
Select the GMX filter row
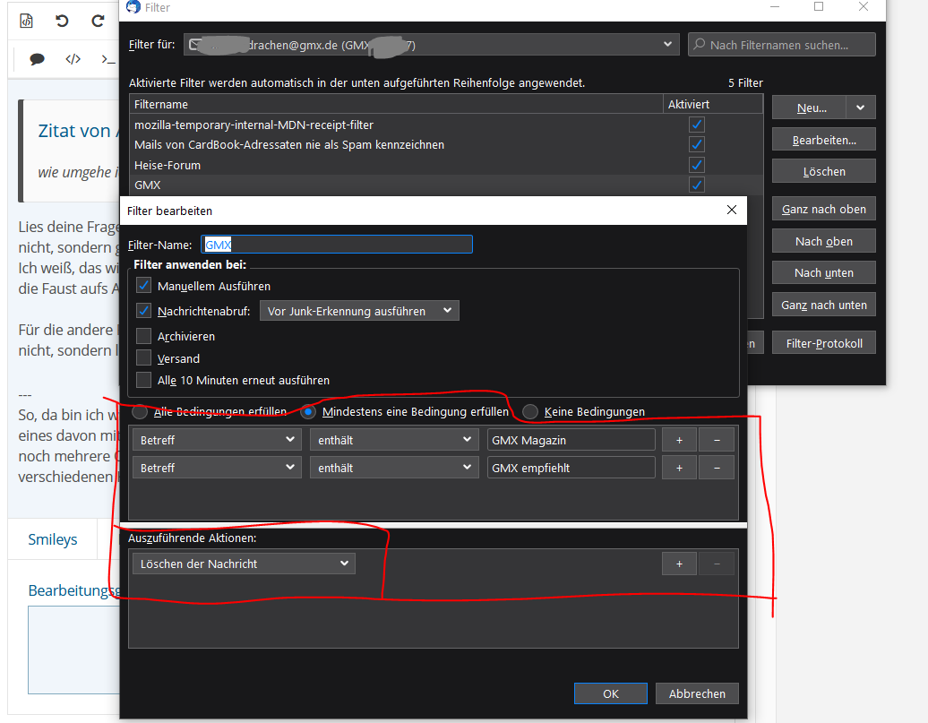(x=446, y=185)
